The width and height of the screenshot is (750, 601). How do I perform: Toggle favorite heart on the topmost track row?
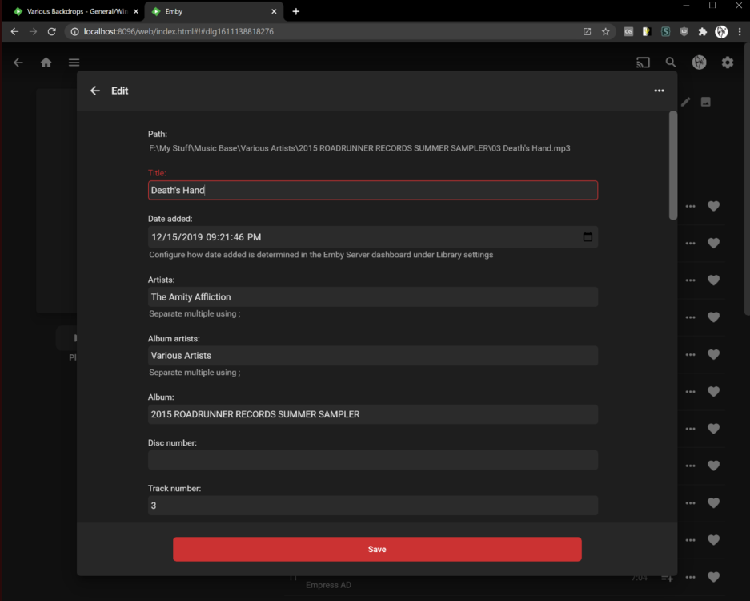[713, 206]
